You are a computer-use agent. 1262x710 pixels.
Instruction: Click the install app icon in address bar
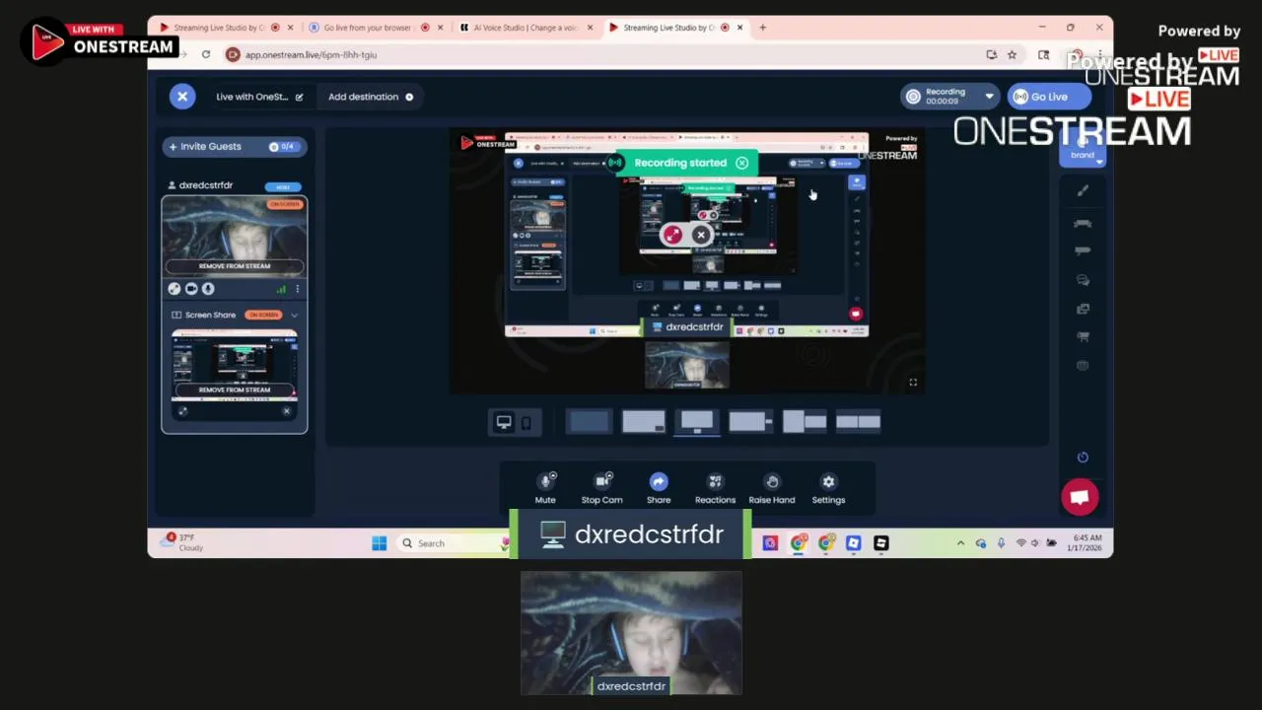click(x=991, y=55)
